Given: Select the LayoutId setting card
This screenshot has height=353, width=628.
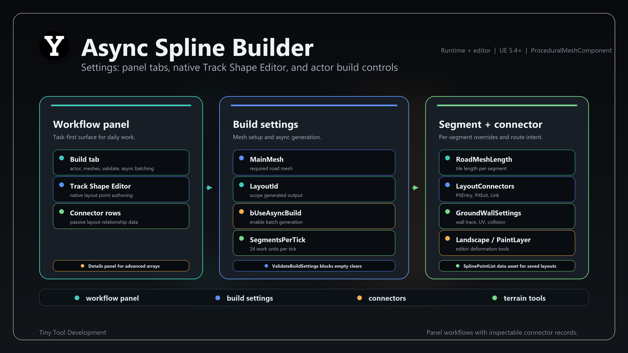Looking at the screenshot, I should coord(314,189).
